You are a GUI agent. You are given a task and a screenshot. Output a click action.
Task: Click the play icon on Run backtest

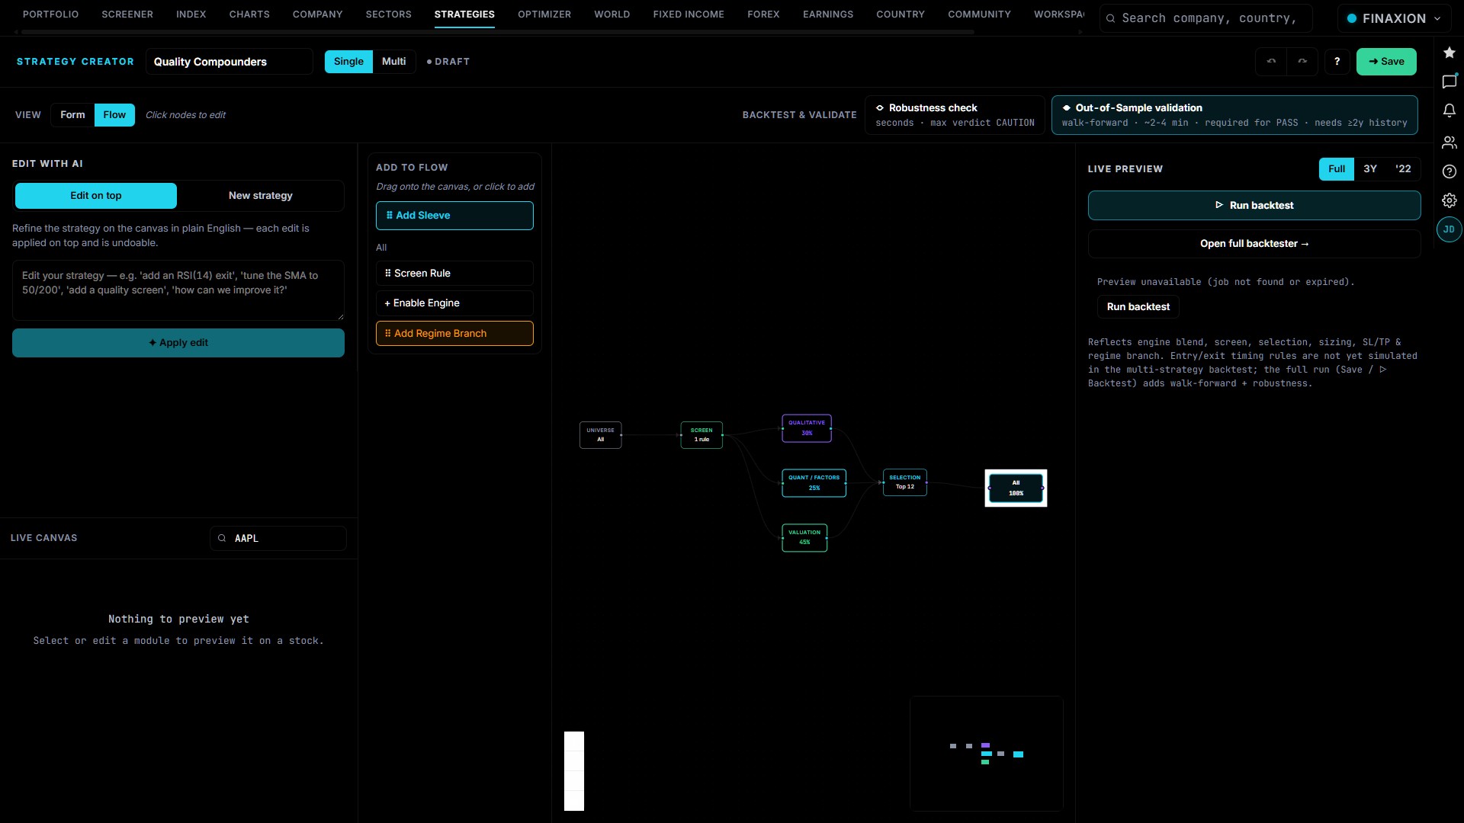[1219, 205]
